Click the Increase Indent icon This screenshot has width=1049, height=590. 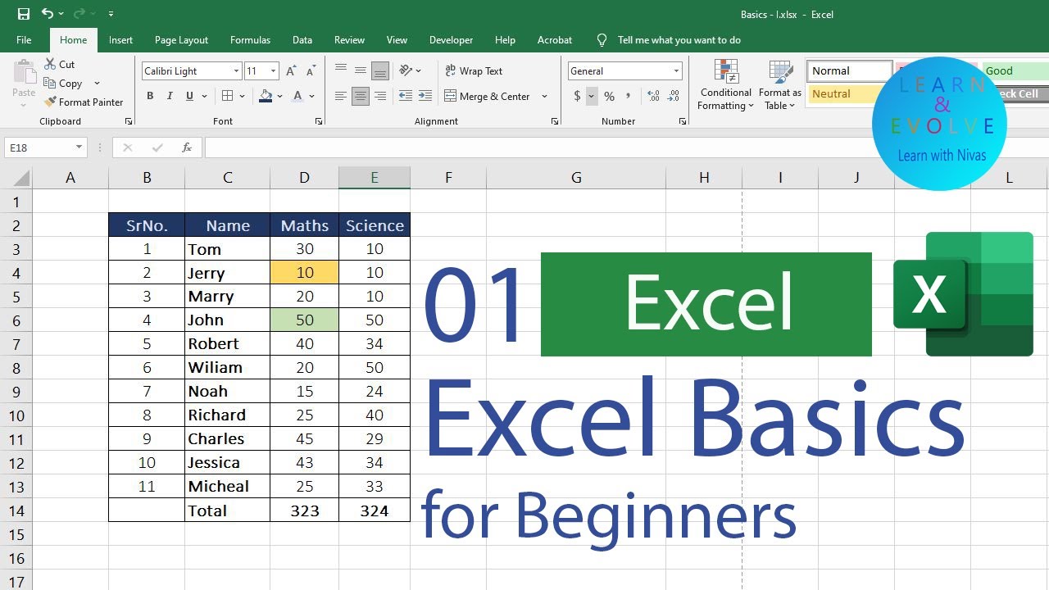[425, 96]
